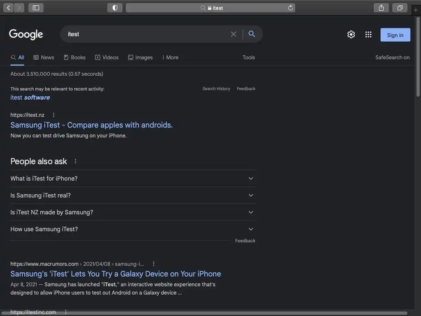Click Feedback next to Search History
The height and width of the screenshot is (316, 421).
[246, 89]
